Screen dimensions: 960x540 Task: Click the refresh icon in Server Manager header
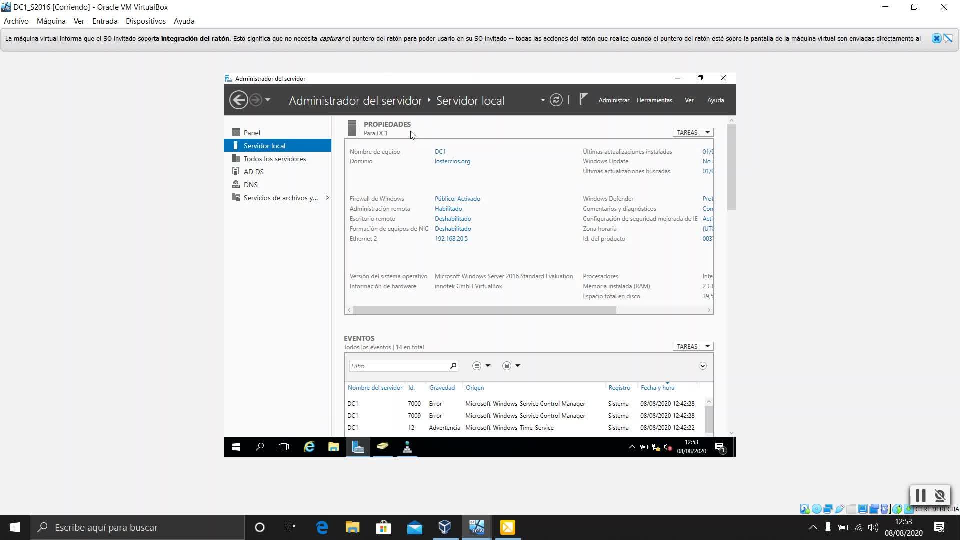(556, 100)
